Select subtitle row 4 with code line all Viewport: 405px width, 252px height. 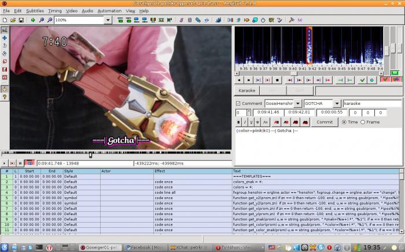[200, 193]
